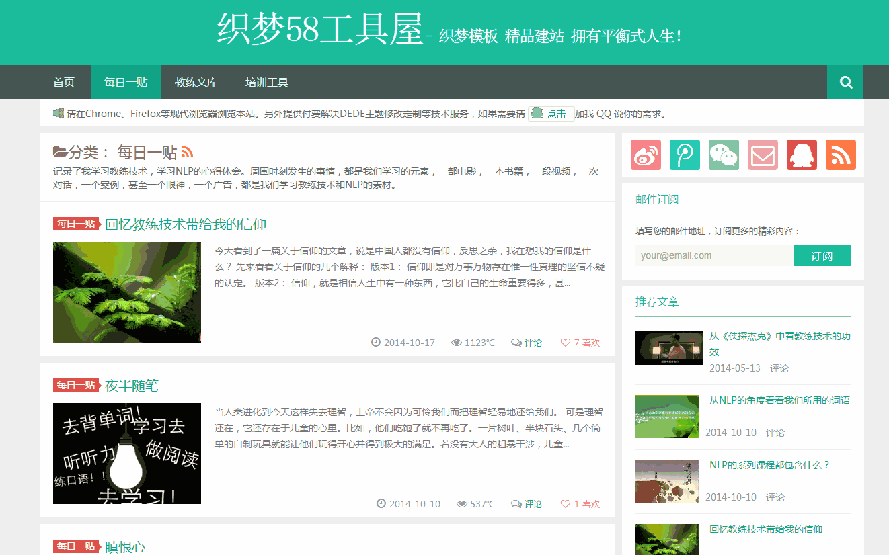
Task: Click the email address input field
Action: 714,255
